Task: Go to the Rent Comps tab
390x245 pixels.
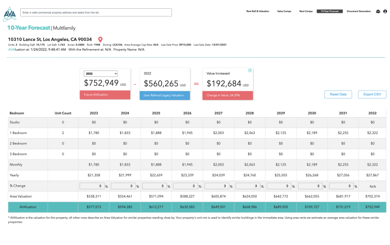Action: coord(306,11)
